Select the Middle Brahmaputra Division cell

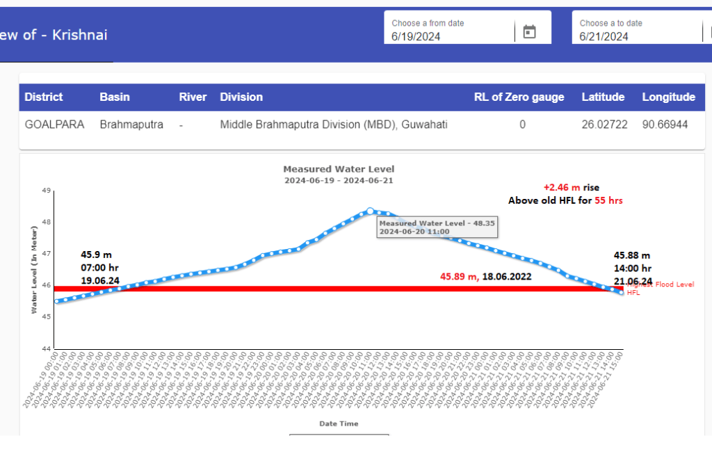pos(334,125)
